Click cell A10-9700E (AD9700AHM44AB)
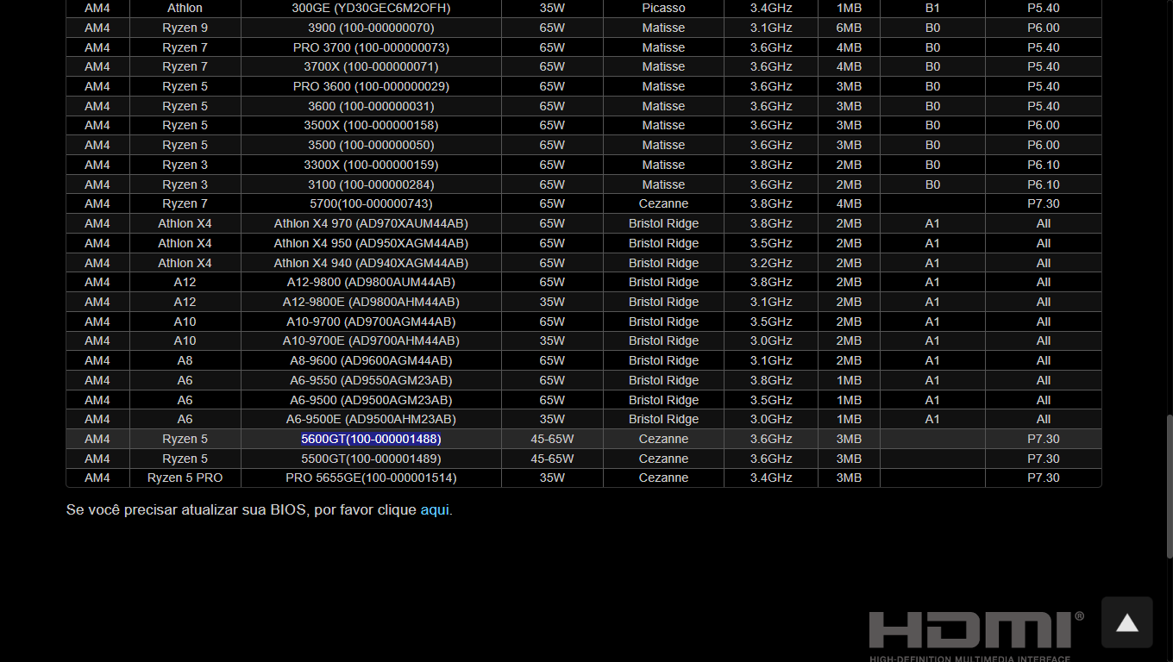This screenshot has height=662, width=1173. 371,340
